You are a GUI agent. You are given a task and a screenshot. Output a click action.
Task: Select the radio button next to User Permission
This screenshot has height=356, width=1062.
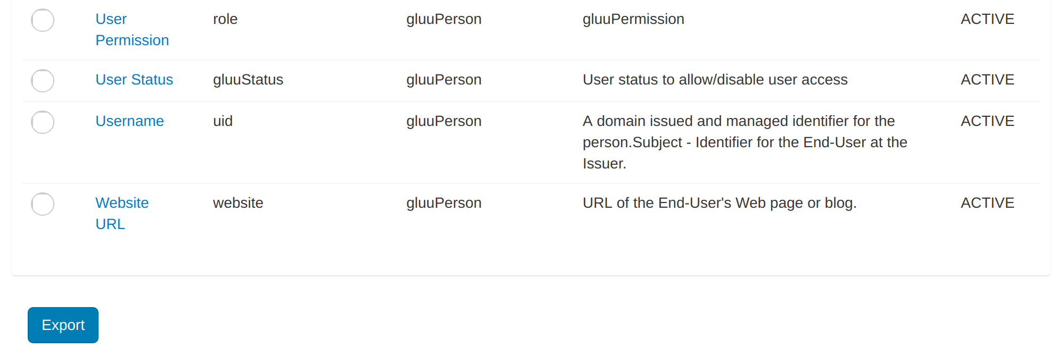tap(43, 20)
